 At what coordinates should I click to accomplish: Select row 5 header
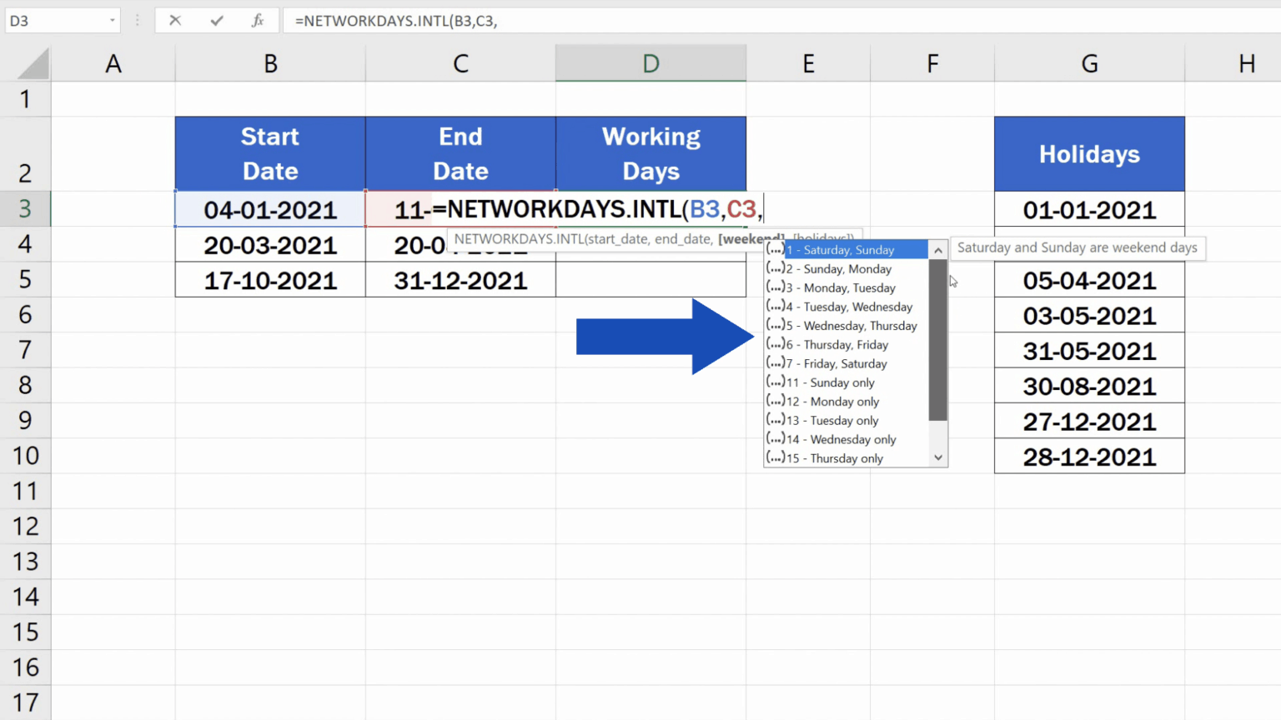[x=25, y=280]
